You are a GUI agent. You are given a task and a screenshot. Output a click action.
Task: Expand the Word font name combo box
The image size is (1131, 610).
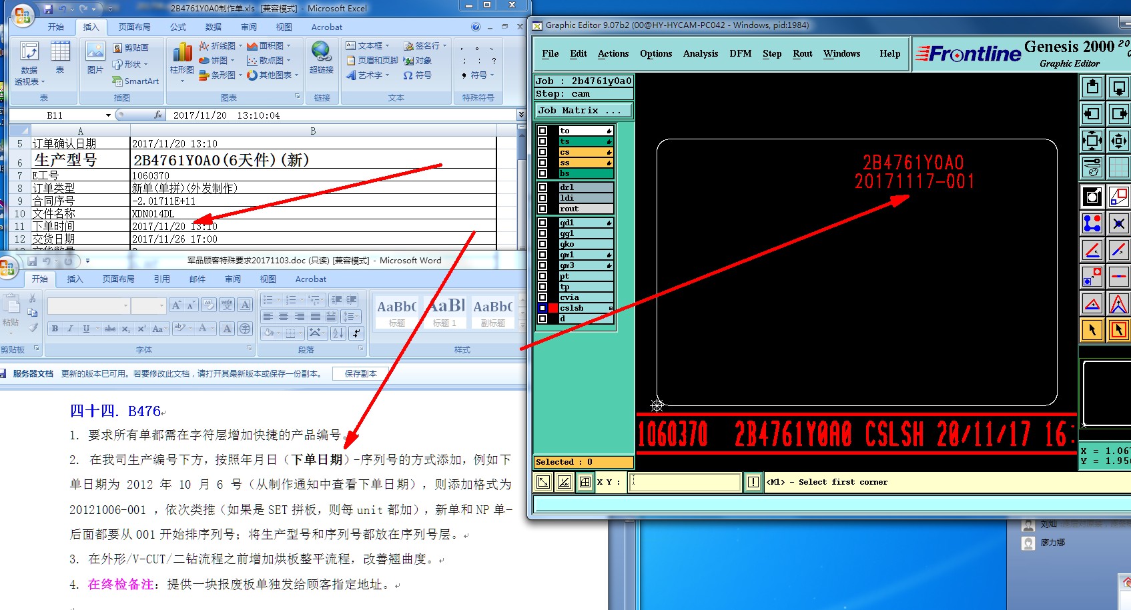pos(125,305)
